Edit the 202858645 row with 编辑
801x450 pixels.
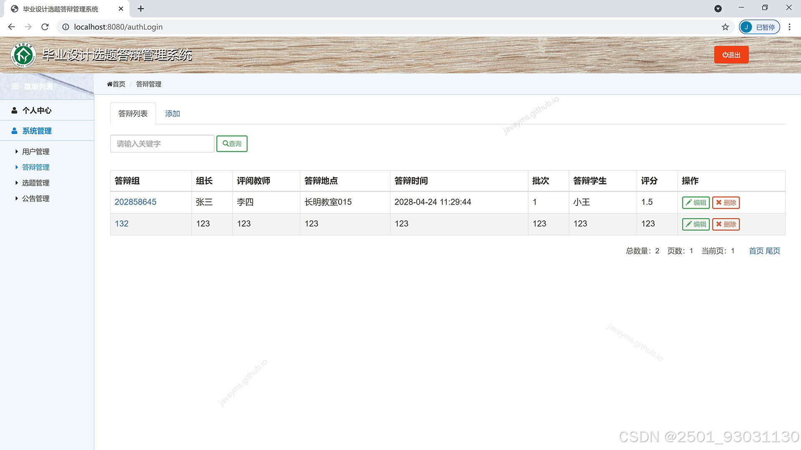[x=695, y=202]
